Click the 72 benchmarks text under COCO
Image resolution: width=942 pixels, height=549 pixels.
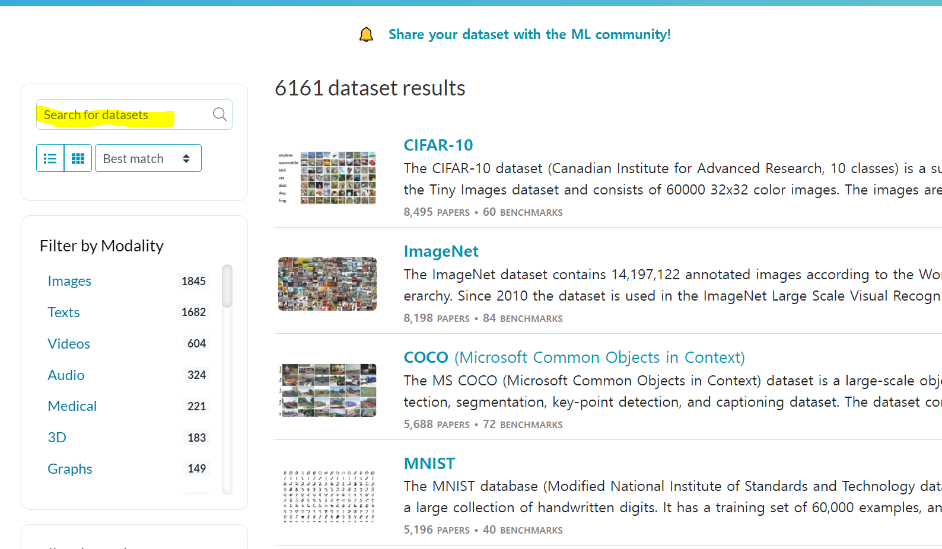pyautogui.click(x=523, y=424)
